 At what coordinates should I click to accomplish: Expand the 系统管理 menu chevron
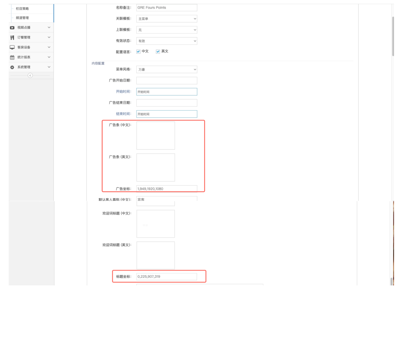pyautogui.click(x=49, y=67)
